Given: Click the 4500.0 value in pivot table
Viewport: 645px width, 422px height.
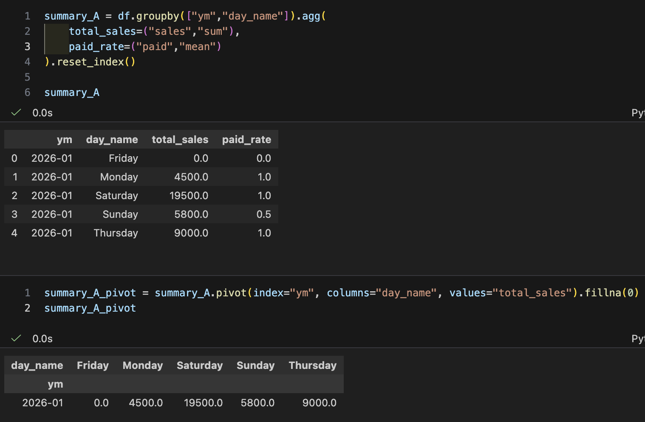Looking at the screenshot, I should coord(146,403).
